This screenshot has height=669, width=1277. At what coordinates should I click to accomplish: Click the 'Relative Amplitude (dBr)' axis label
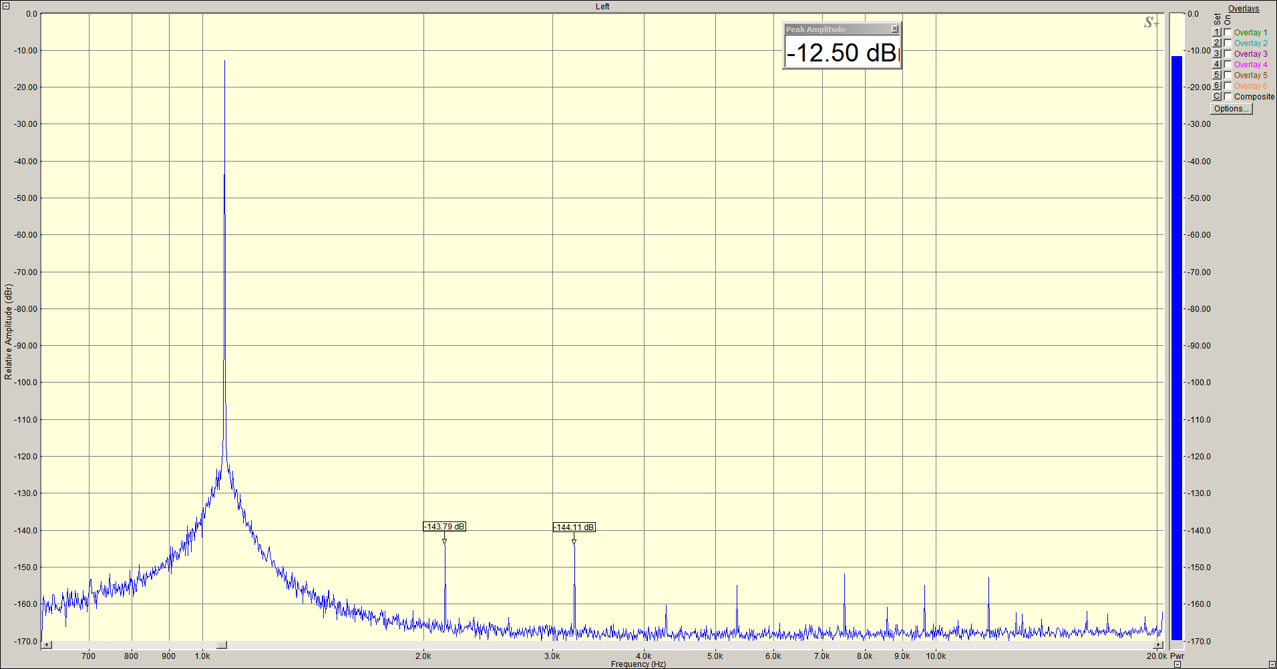pos(8,332)
